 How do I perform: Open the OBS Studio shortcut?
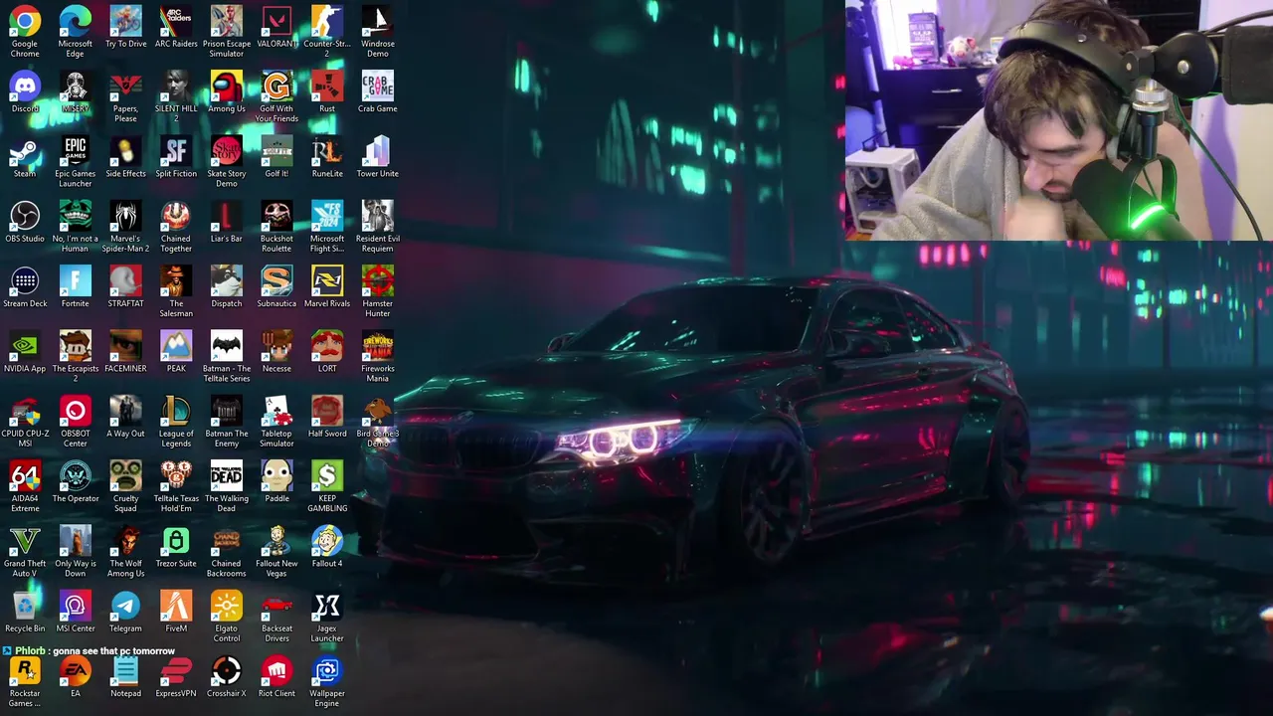[x=25, y=216]
